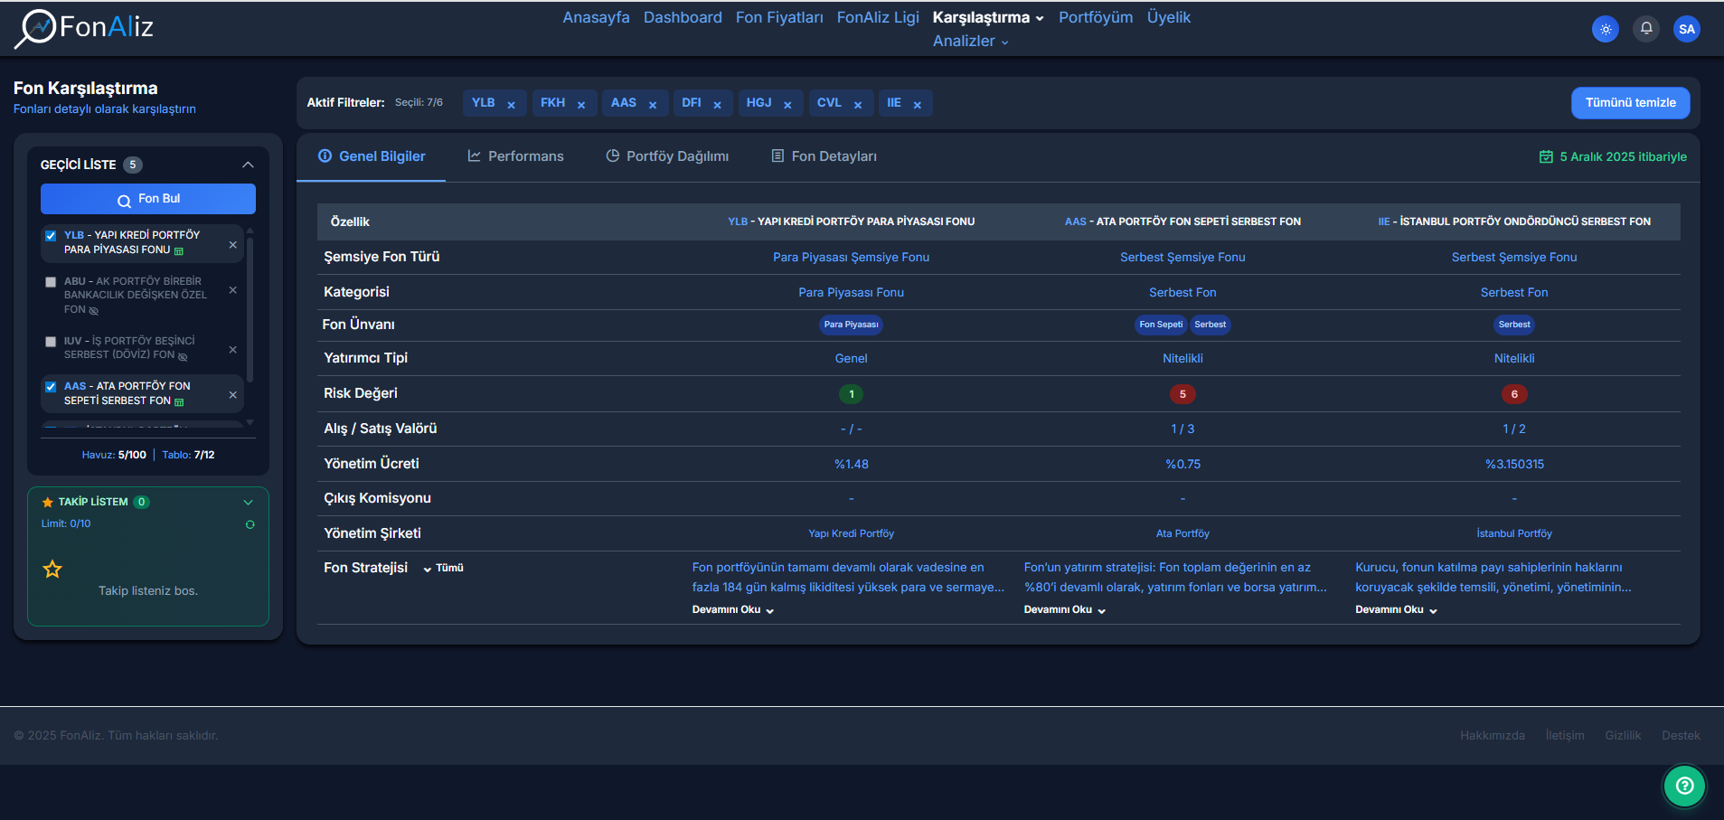Check the IUV İş Portföy fund checkbox
This screenshot has width=1724, height=820.
click(51, 342)
